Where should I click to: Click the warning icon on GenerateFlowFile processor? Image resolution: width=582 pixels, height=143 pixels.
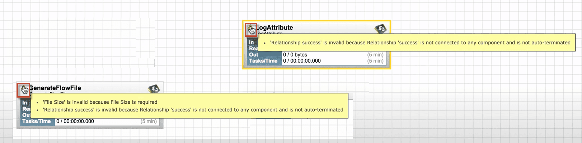coord(24,90)
